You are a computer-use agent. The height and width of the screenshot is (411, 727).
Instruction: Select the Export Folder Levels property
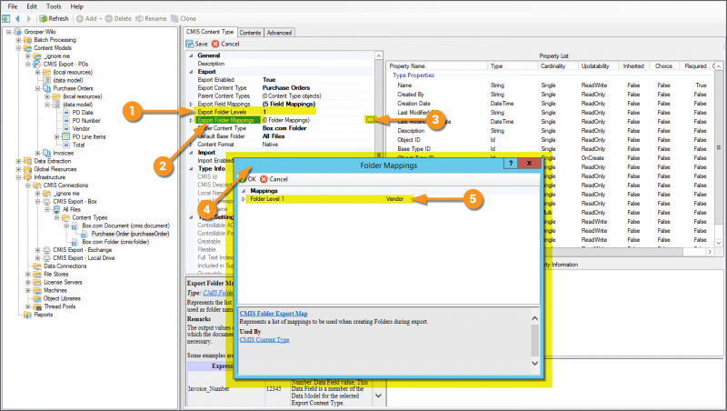[x=222, y=112]
